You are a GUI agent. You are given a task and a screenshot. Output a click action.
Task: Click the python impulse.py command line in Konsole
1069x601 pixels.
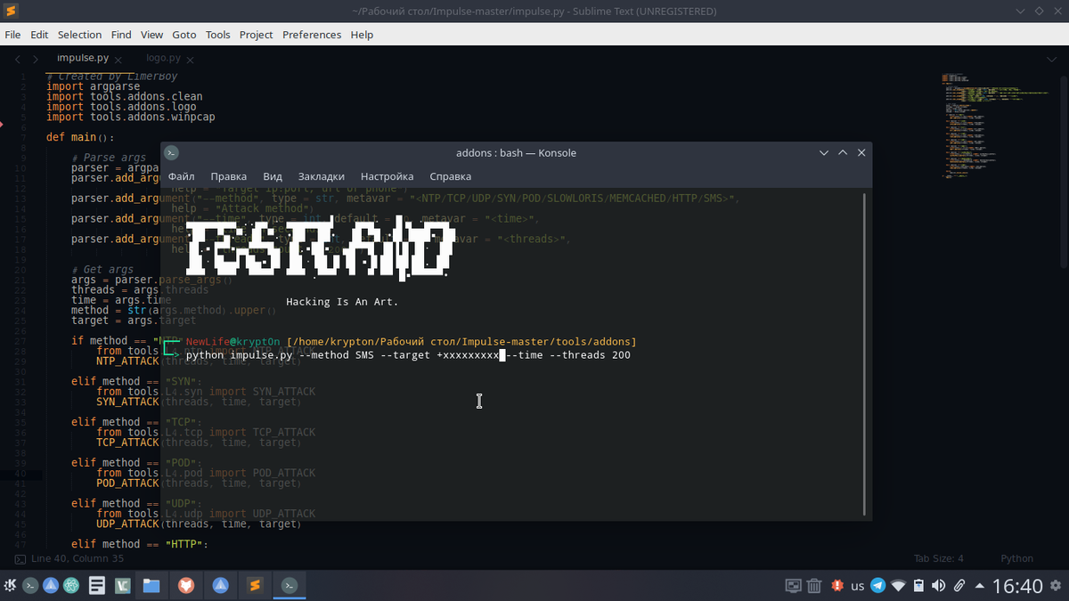(408, 355)
